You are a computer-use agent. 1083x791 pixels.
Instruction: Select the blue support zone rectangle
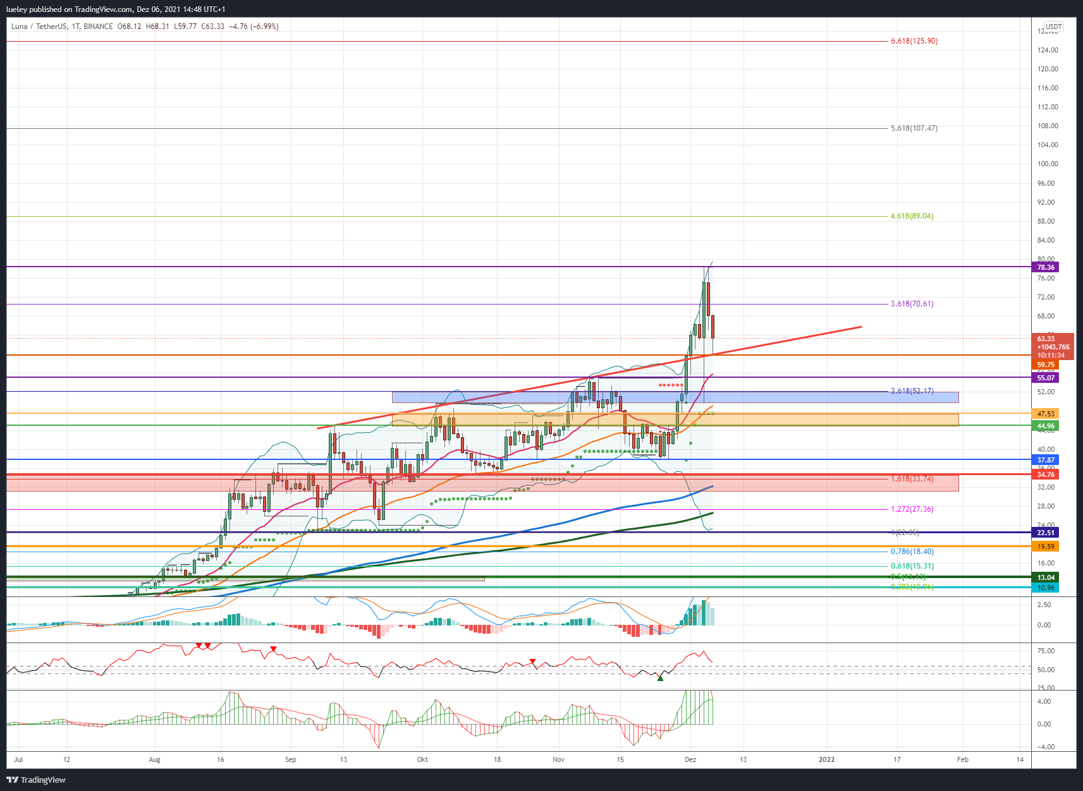(x=675, y=397)
